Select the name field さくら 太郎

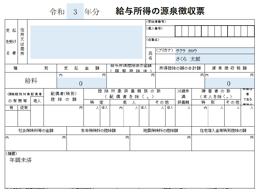[x=215, y=59]
